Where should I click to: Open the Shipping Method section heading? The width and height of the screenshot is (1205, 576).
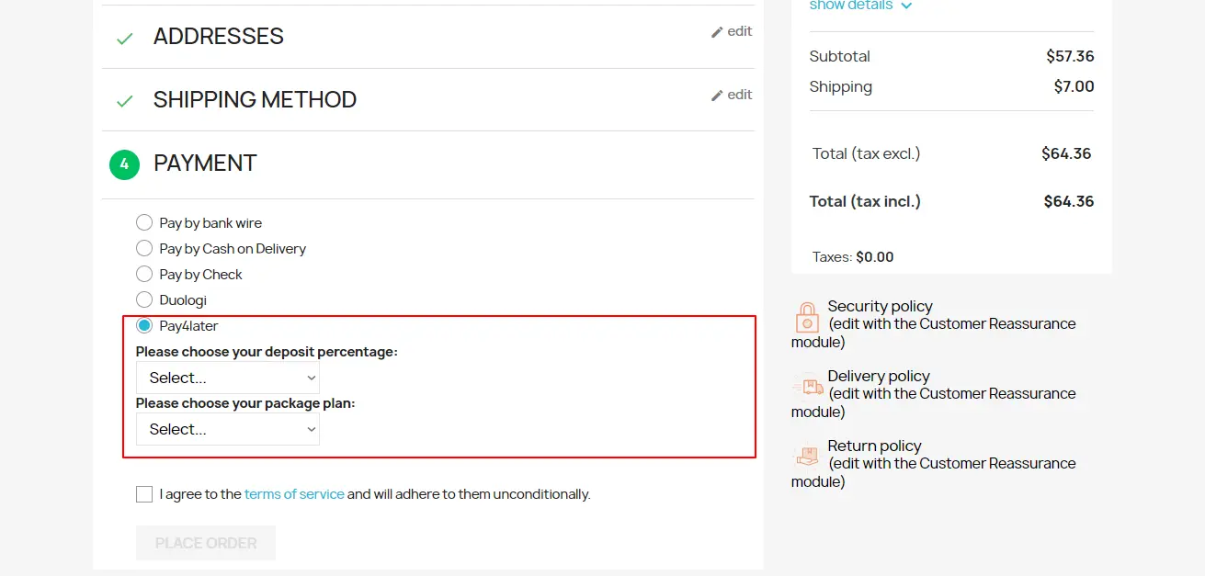255,100
